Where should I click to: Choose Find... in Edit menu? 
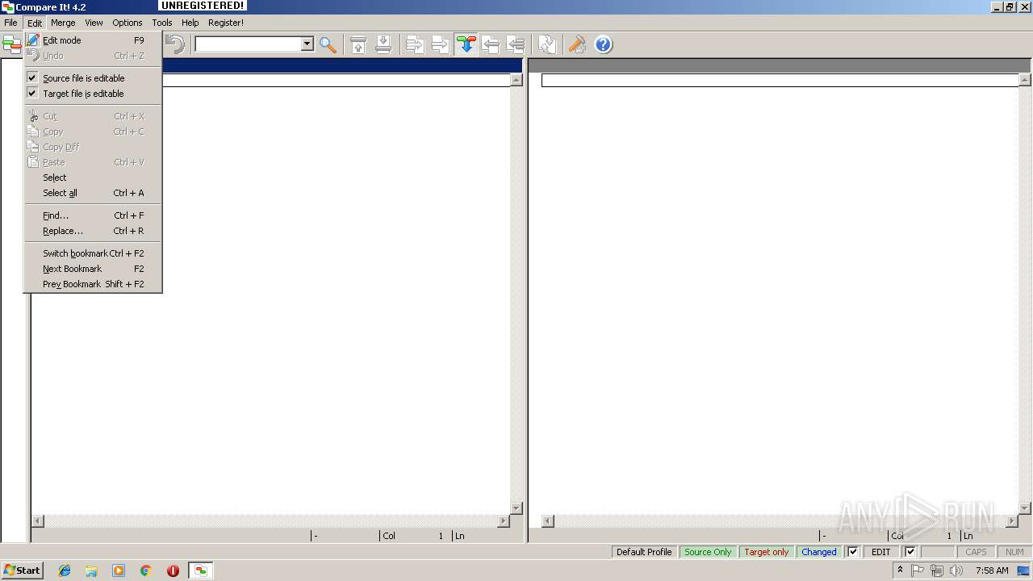(93, 215)
